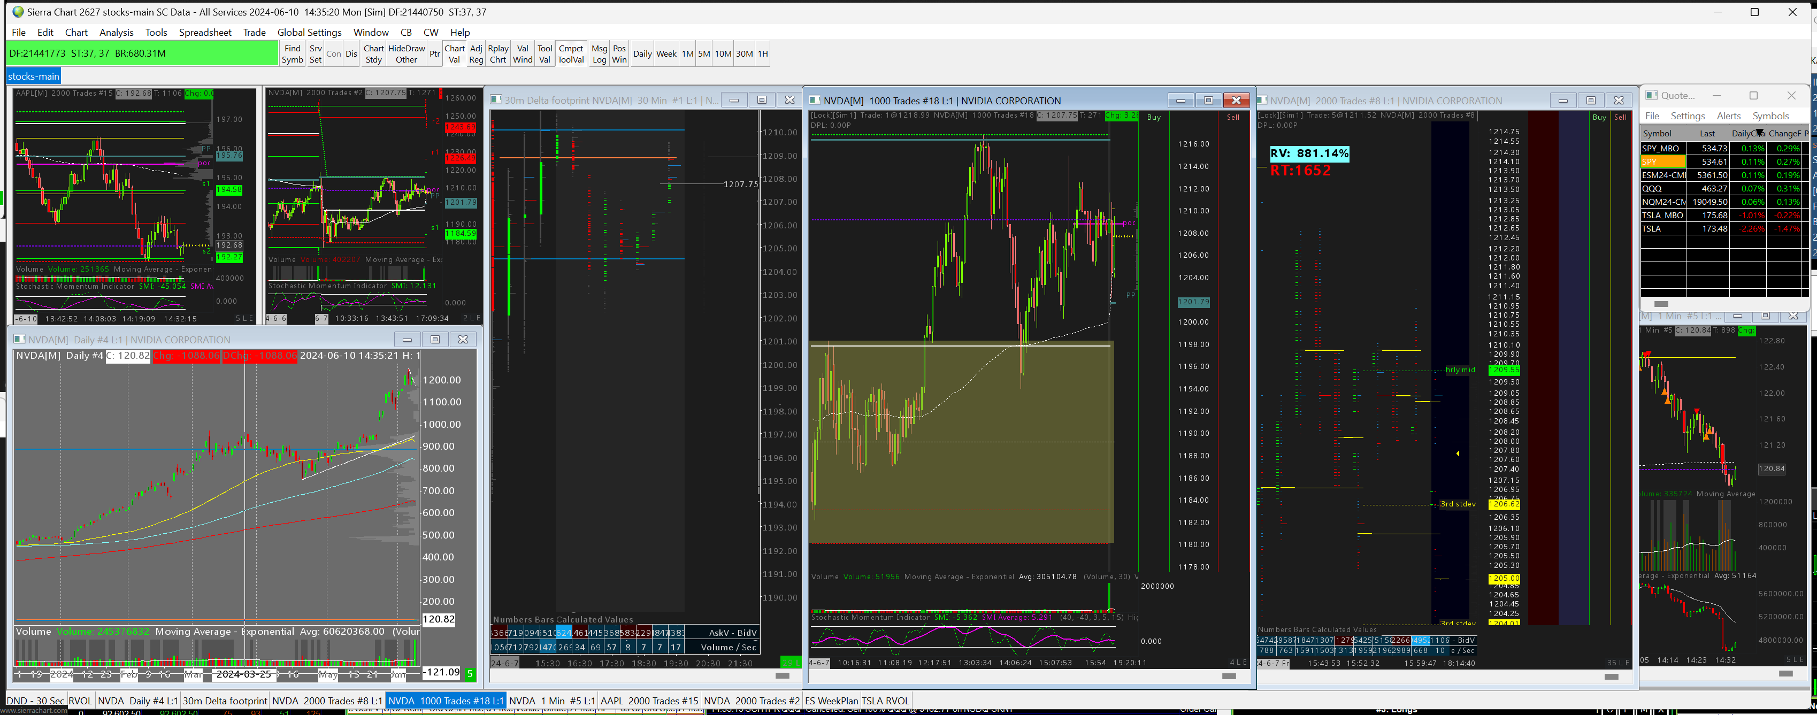The image size is (1817, 715).
Task: Open the Alerts menu in the Quote window
Action: pos(1728,116)
